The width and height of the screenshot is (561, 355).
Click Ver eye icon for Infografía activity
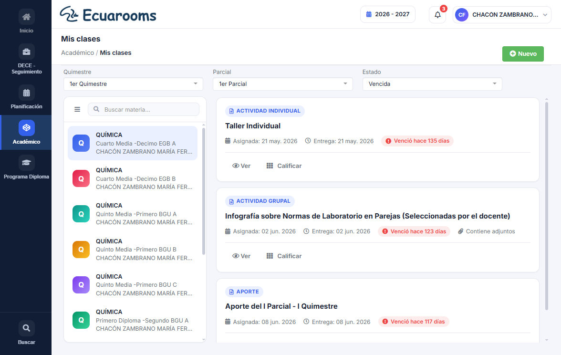[x=236, y=256]
